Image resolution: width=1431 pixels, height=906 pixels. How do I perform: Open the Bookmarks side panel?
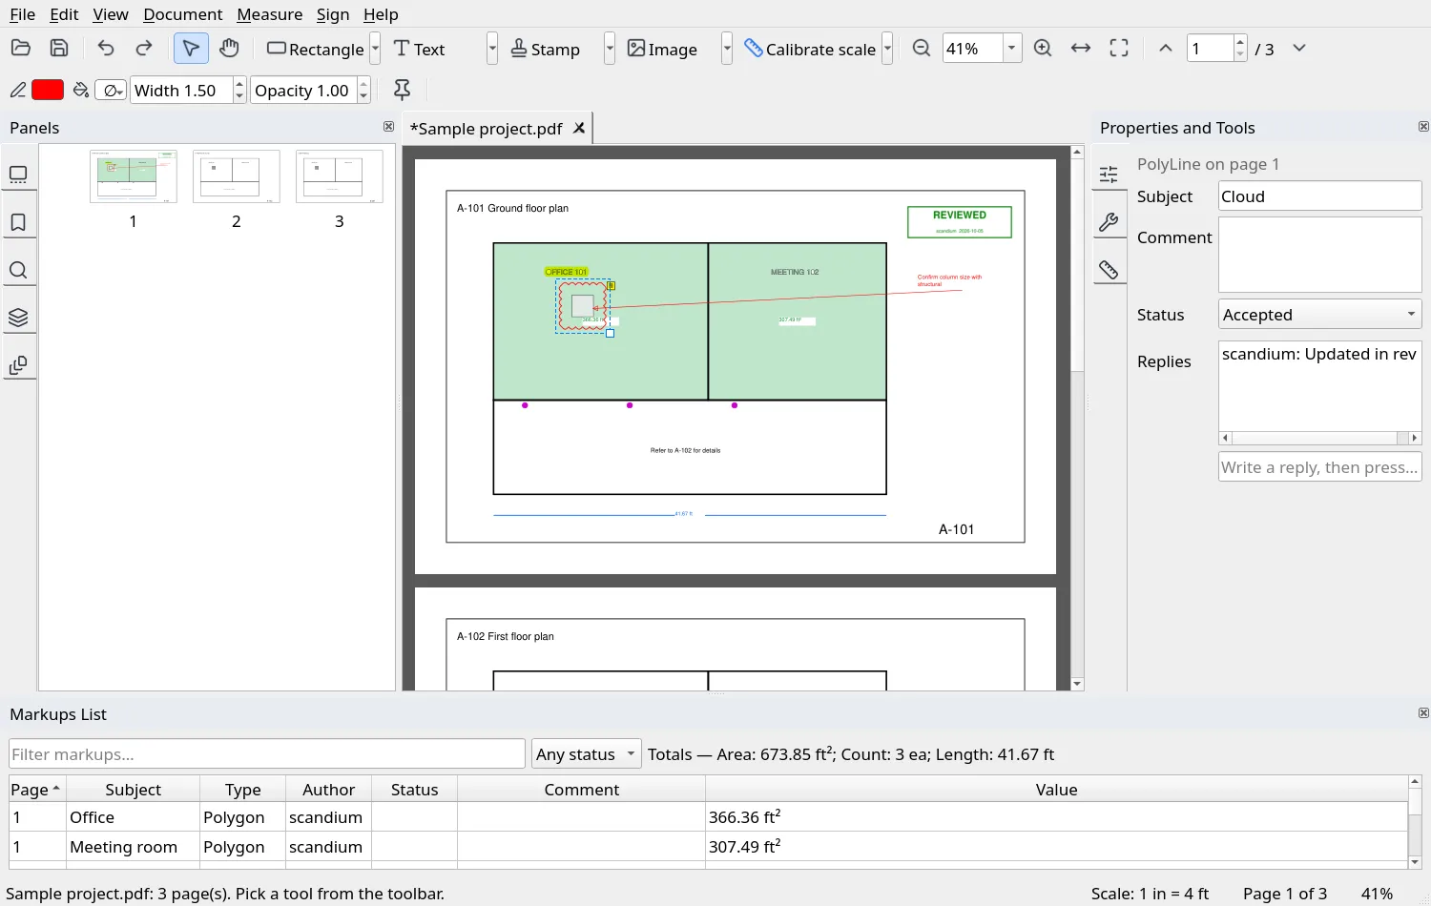18,222
